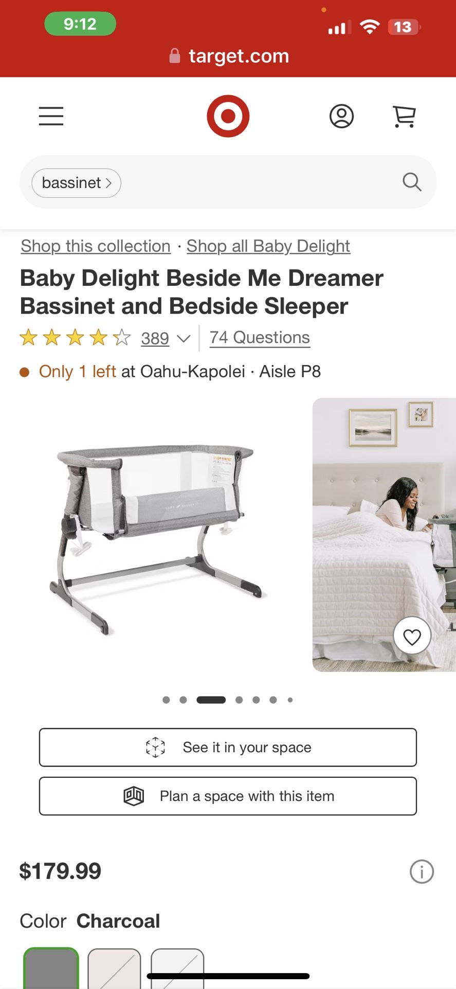Open price info circle icon
The image size is (456, 989).
pos(422,871)
